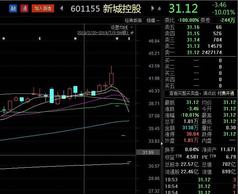This screenshot has height=194, width=238.
Task: Select the 卖二 row at 31.13
Action: [x=200, y=46]
